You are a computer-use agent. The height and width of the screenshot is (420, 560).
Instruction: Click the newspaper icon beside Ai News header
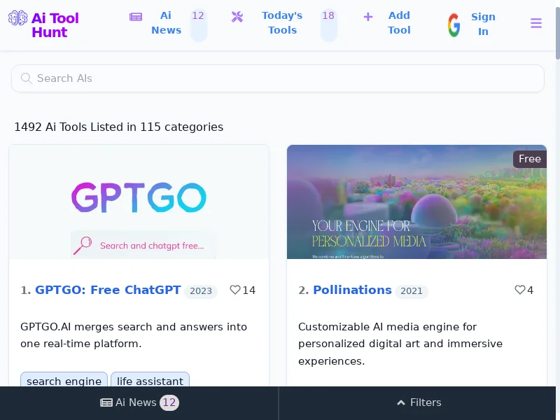[136, 17]
